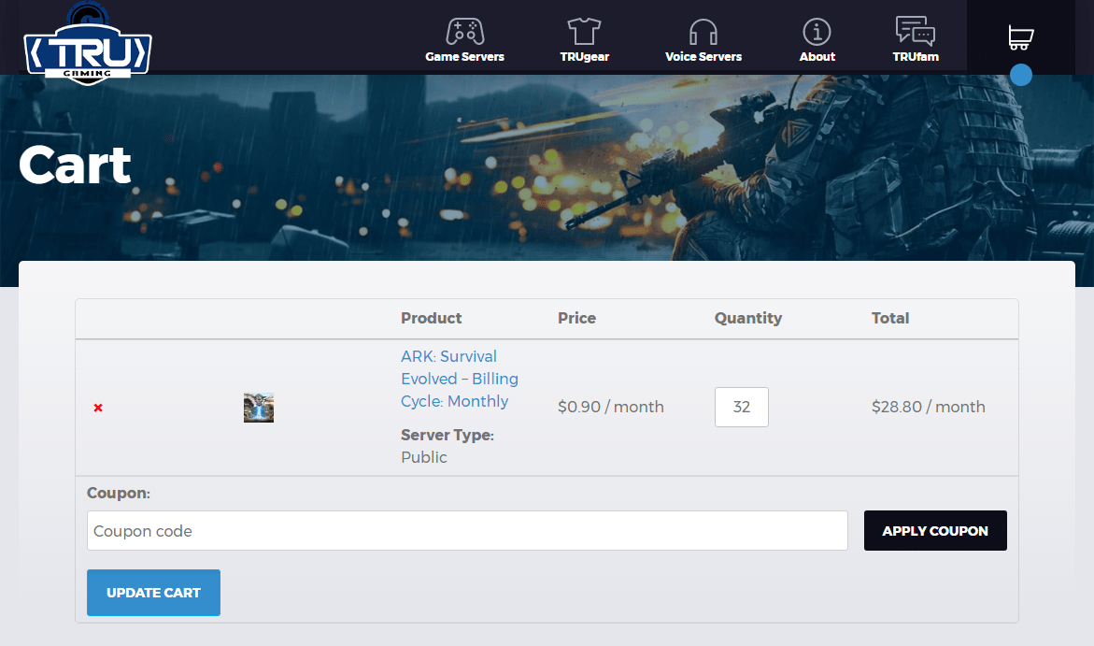Click the Price column header

[x=576, y=319]
